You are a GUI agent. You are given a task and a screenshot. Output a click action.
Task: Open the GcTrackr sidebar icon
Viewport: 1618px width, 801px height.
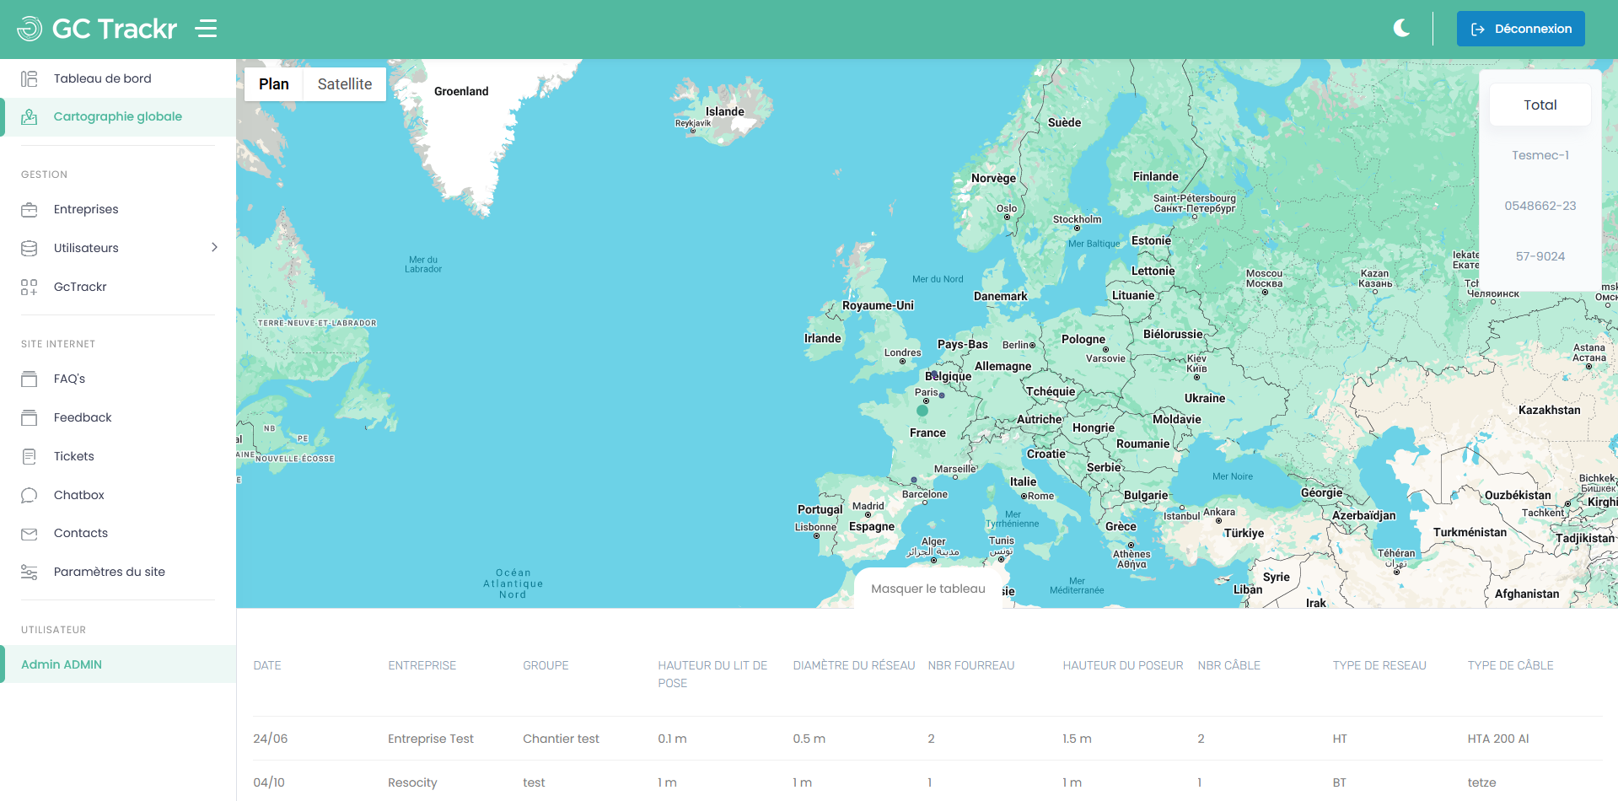click(30, 288)
